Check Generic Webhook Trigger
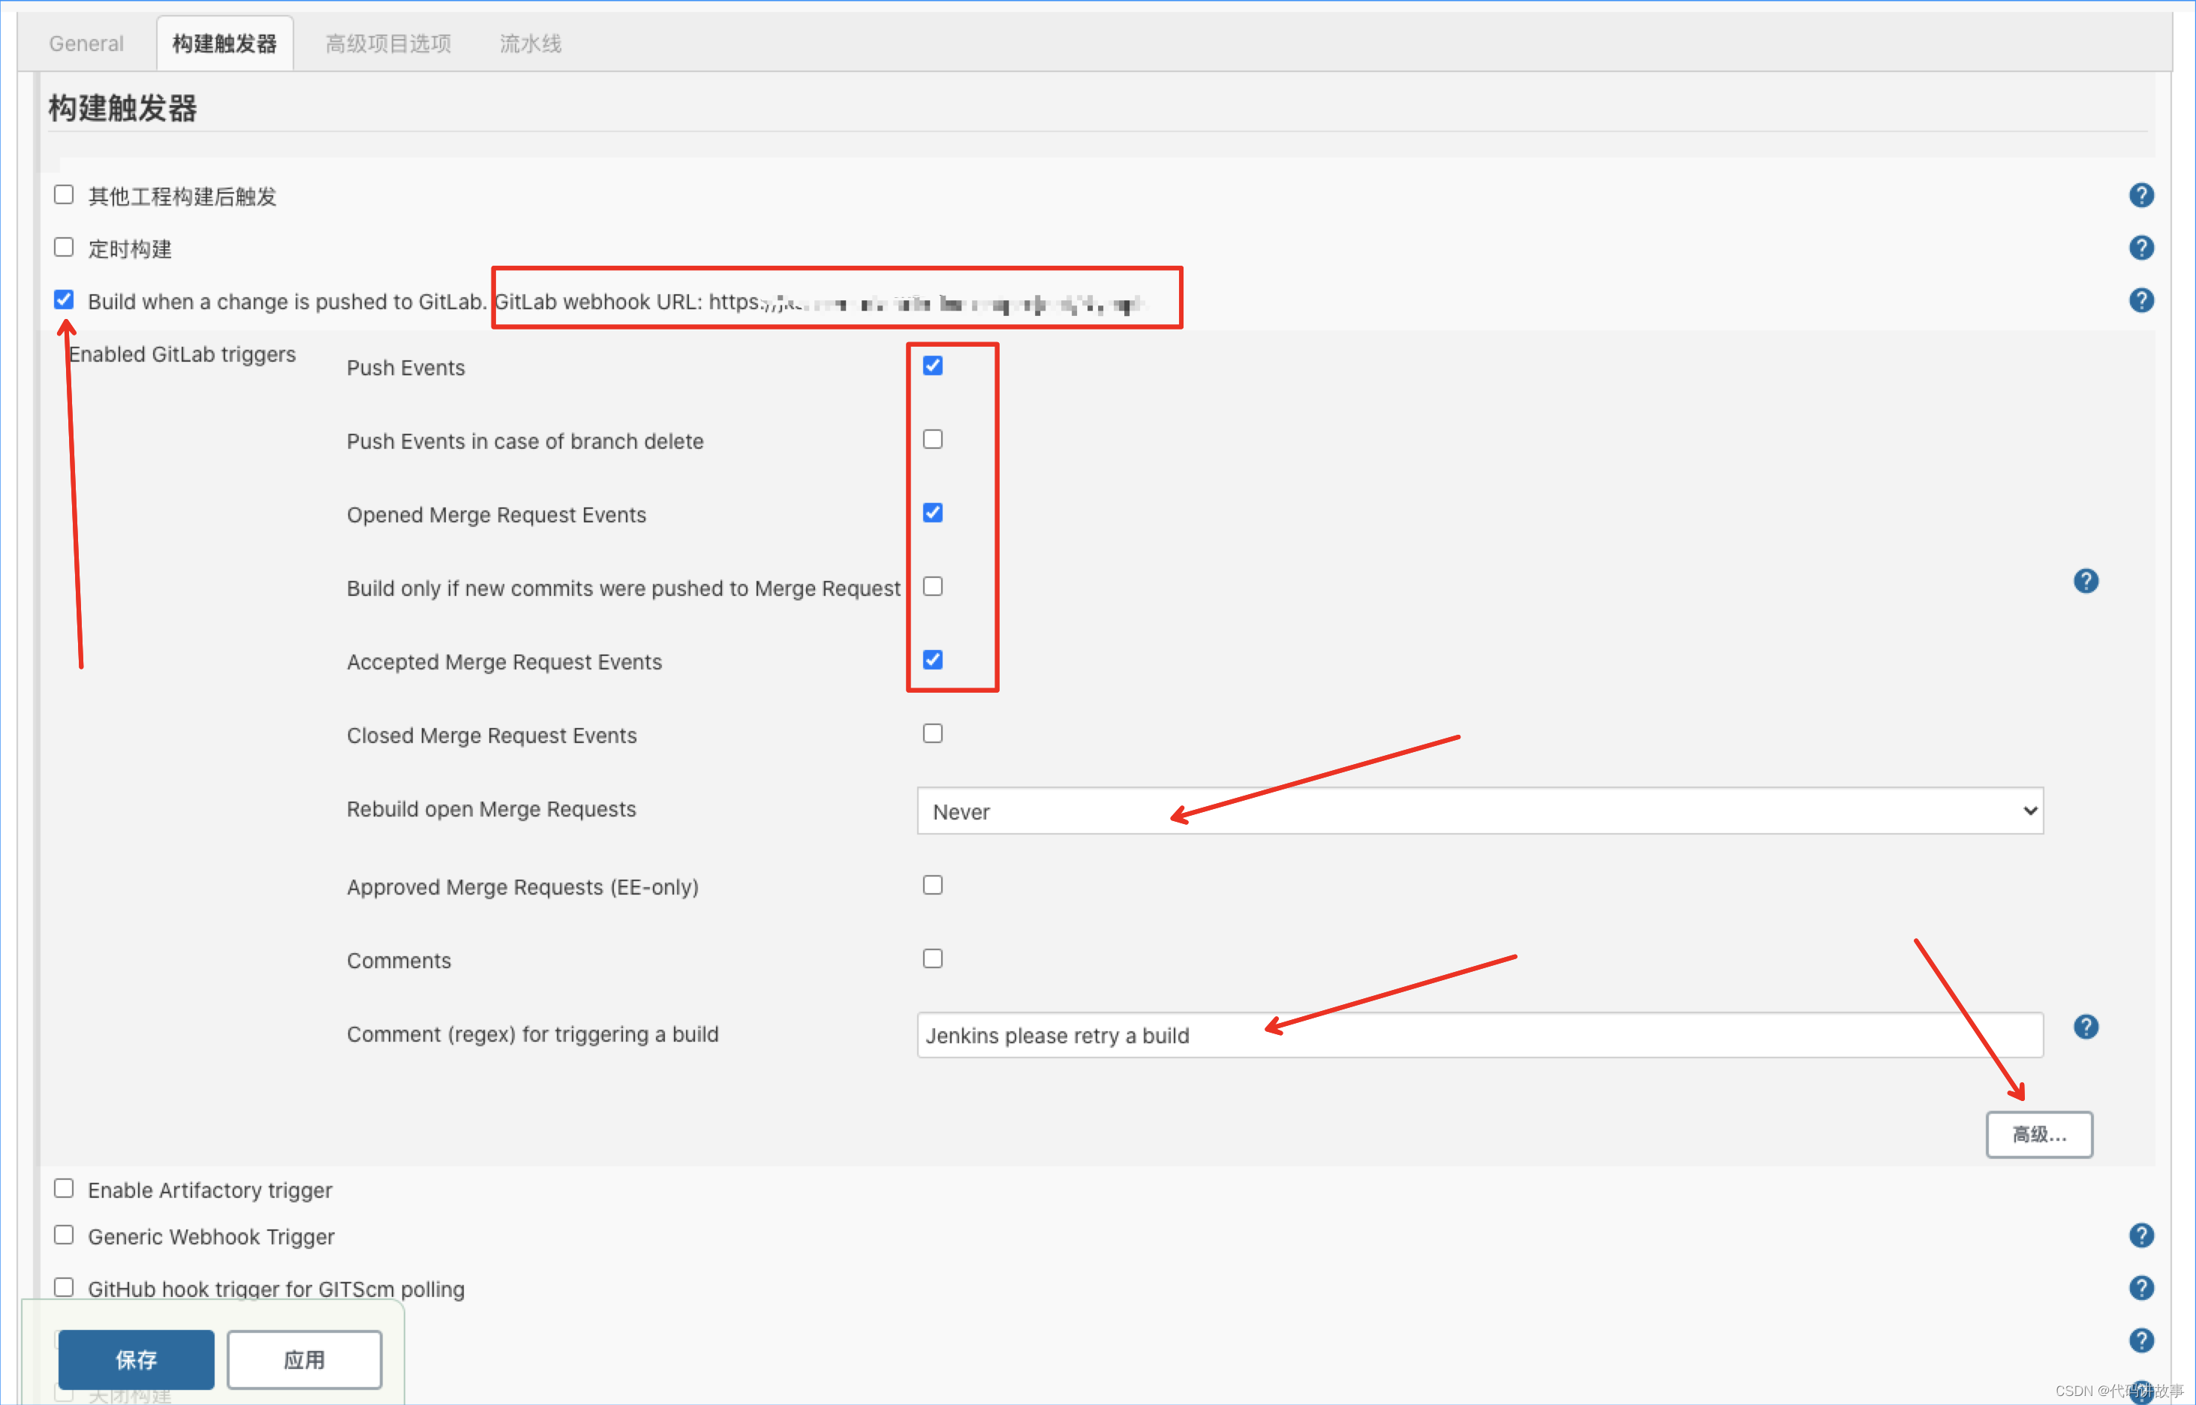The height and width of the screenshot is (1405, 2196). [x=64, y=1235]
